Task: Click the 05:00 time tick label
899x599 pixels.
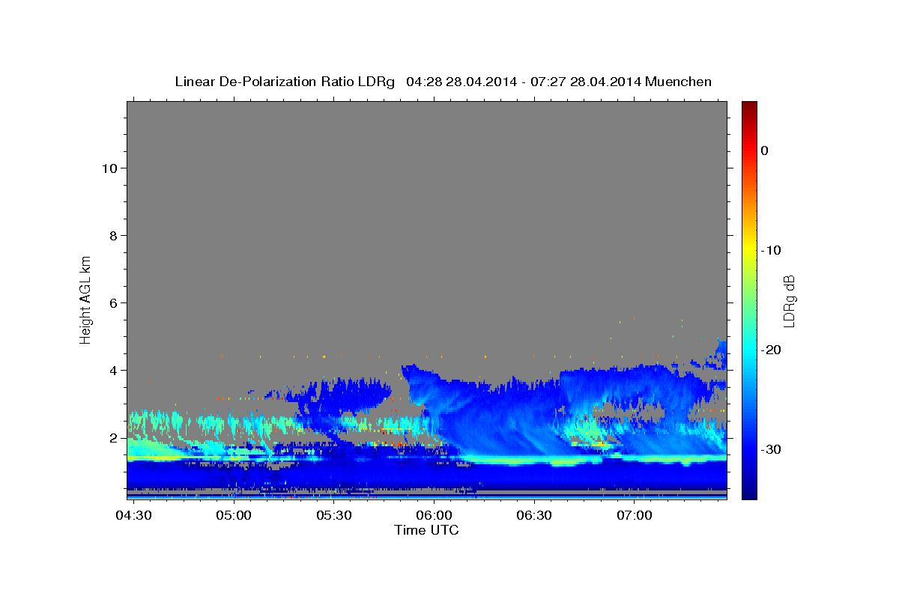Action: [x=234, y=516]
